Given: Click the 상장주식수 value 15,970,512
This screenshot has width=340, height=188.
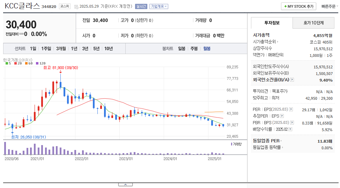Looking at the screenshot, I should click(x=323, y=49).
